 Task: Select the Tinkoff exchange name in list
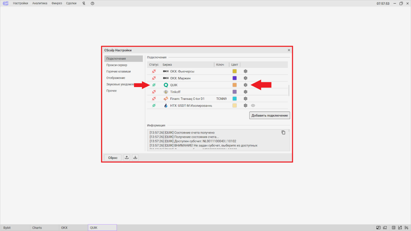click(x=175, y=92)
